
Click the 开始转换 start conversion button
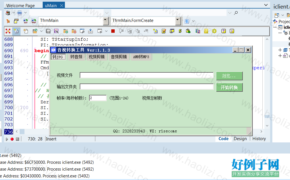coord(229,87)
